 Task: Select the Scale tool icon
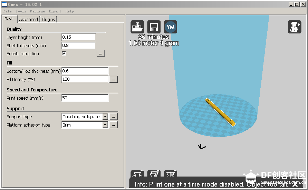pyautogui.click(x=154, y=174)
